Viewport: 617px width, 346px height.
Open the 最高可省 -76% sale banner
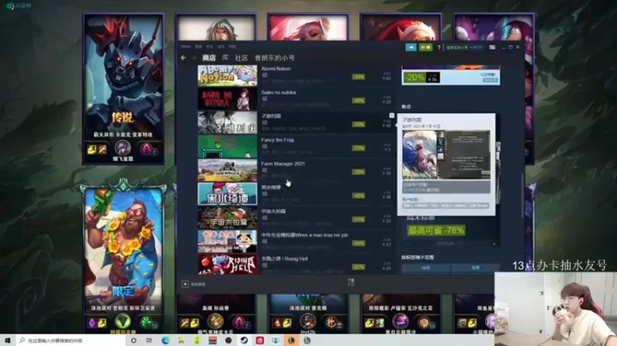(436, 230)
